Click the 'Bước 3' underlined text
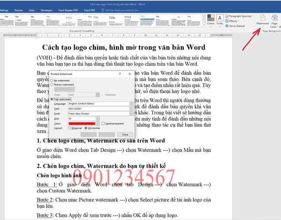The width and height of the screenshot is (281, 220). click(45, 215)
